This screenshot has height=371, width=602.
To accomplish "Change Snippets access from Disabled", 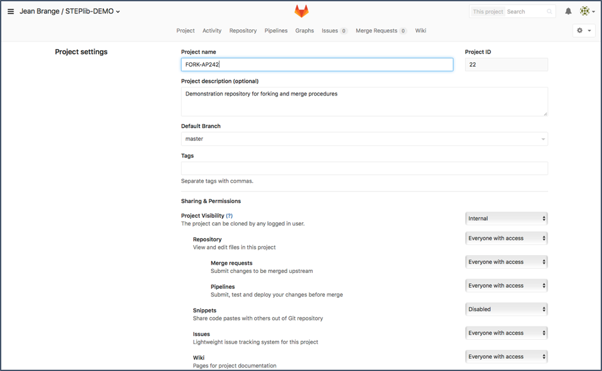I will [x=506, y=309].
